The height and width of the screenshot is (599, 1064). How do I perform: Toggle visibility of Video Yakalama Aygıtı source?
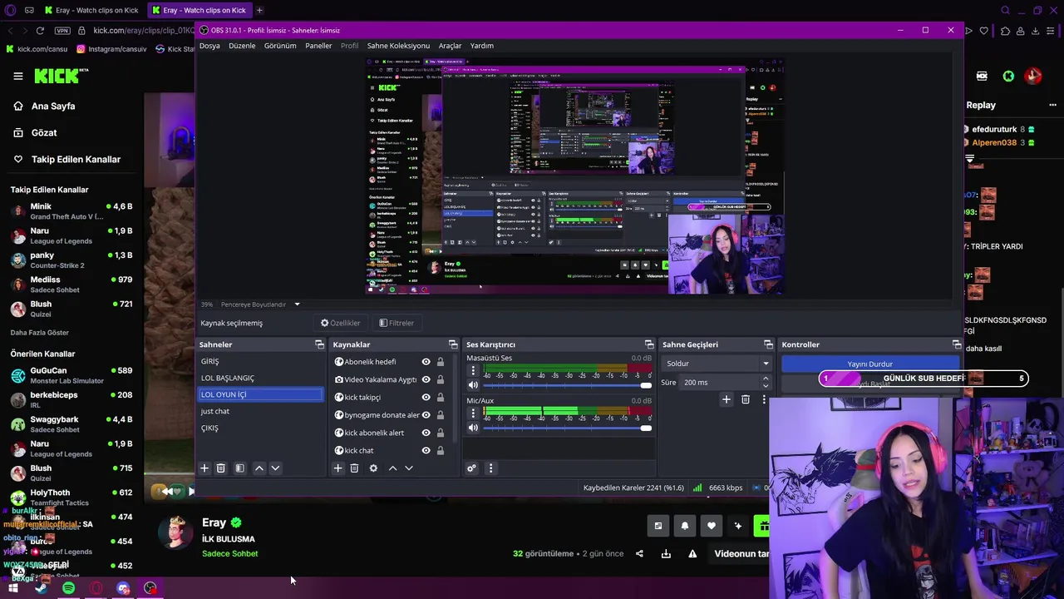[426, 379]
